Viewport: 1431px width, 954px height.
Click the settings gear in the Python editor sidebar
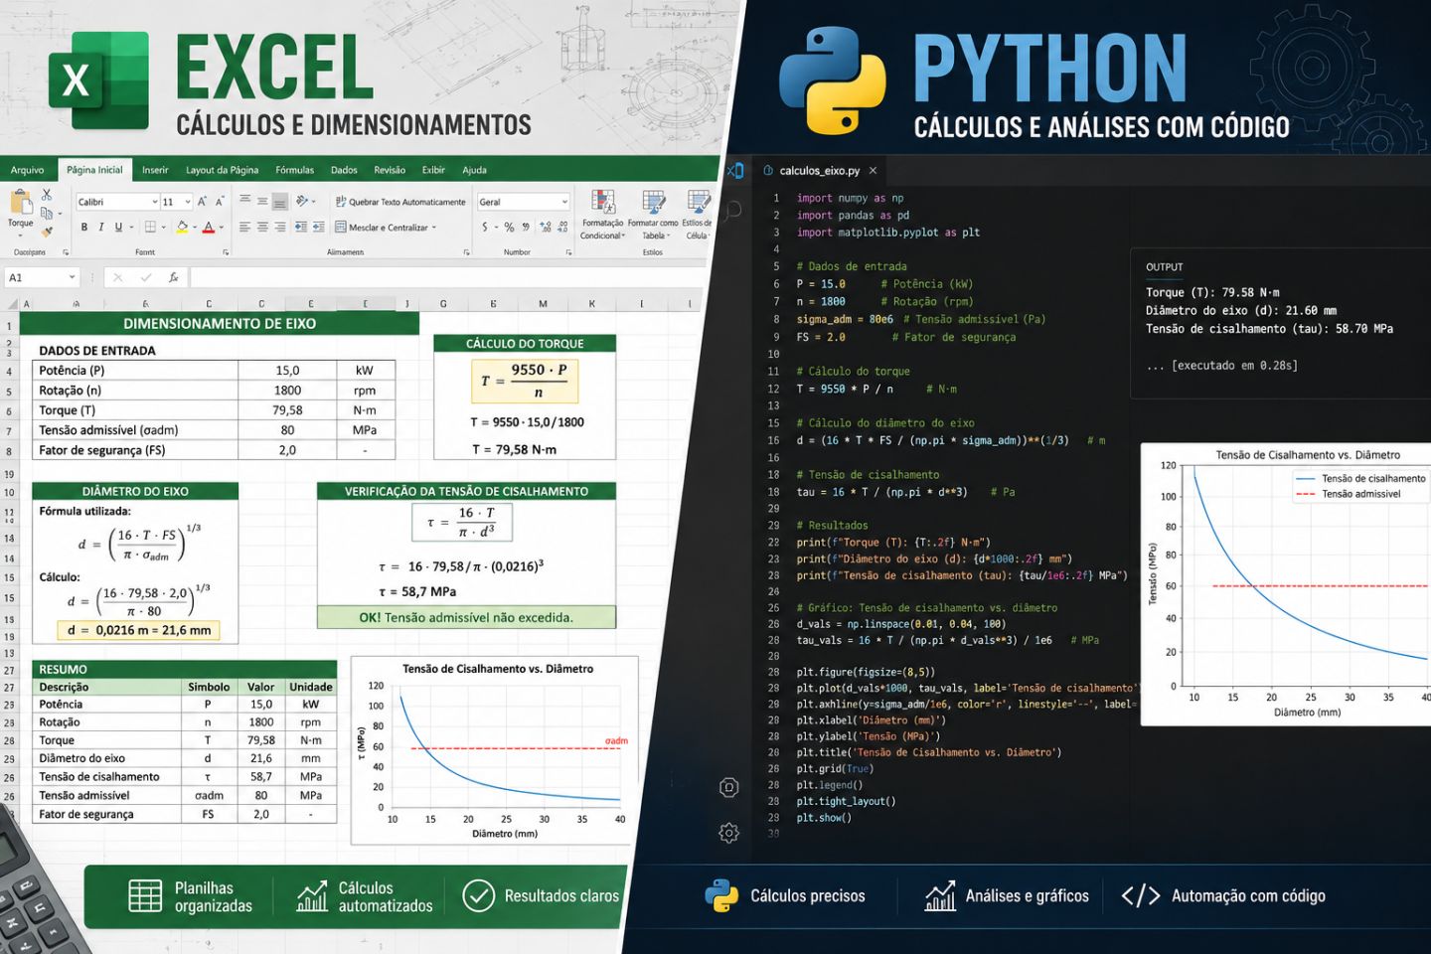tap(728, 833)
